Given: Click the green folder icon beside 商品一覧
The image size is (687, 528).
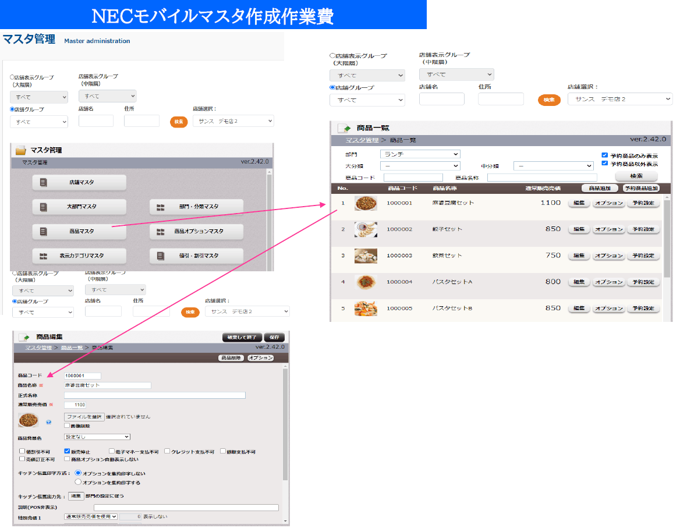Looking at the screenshot, I should 343,128.
